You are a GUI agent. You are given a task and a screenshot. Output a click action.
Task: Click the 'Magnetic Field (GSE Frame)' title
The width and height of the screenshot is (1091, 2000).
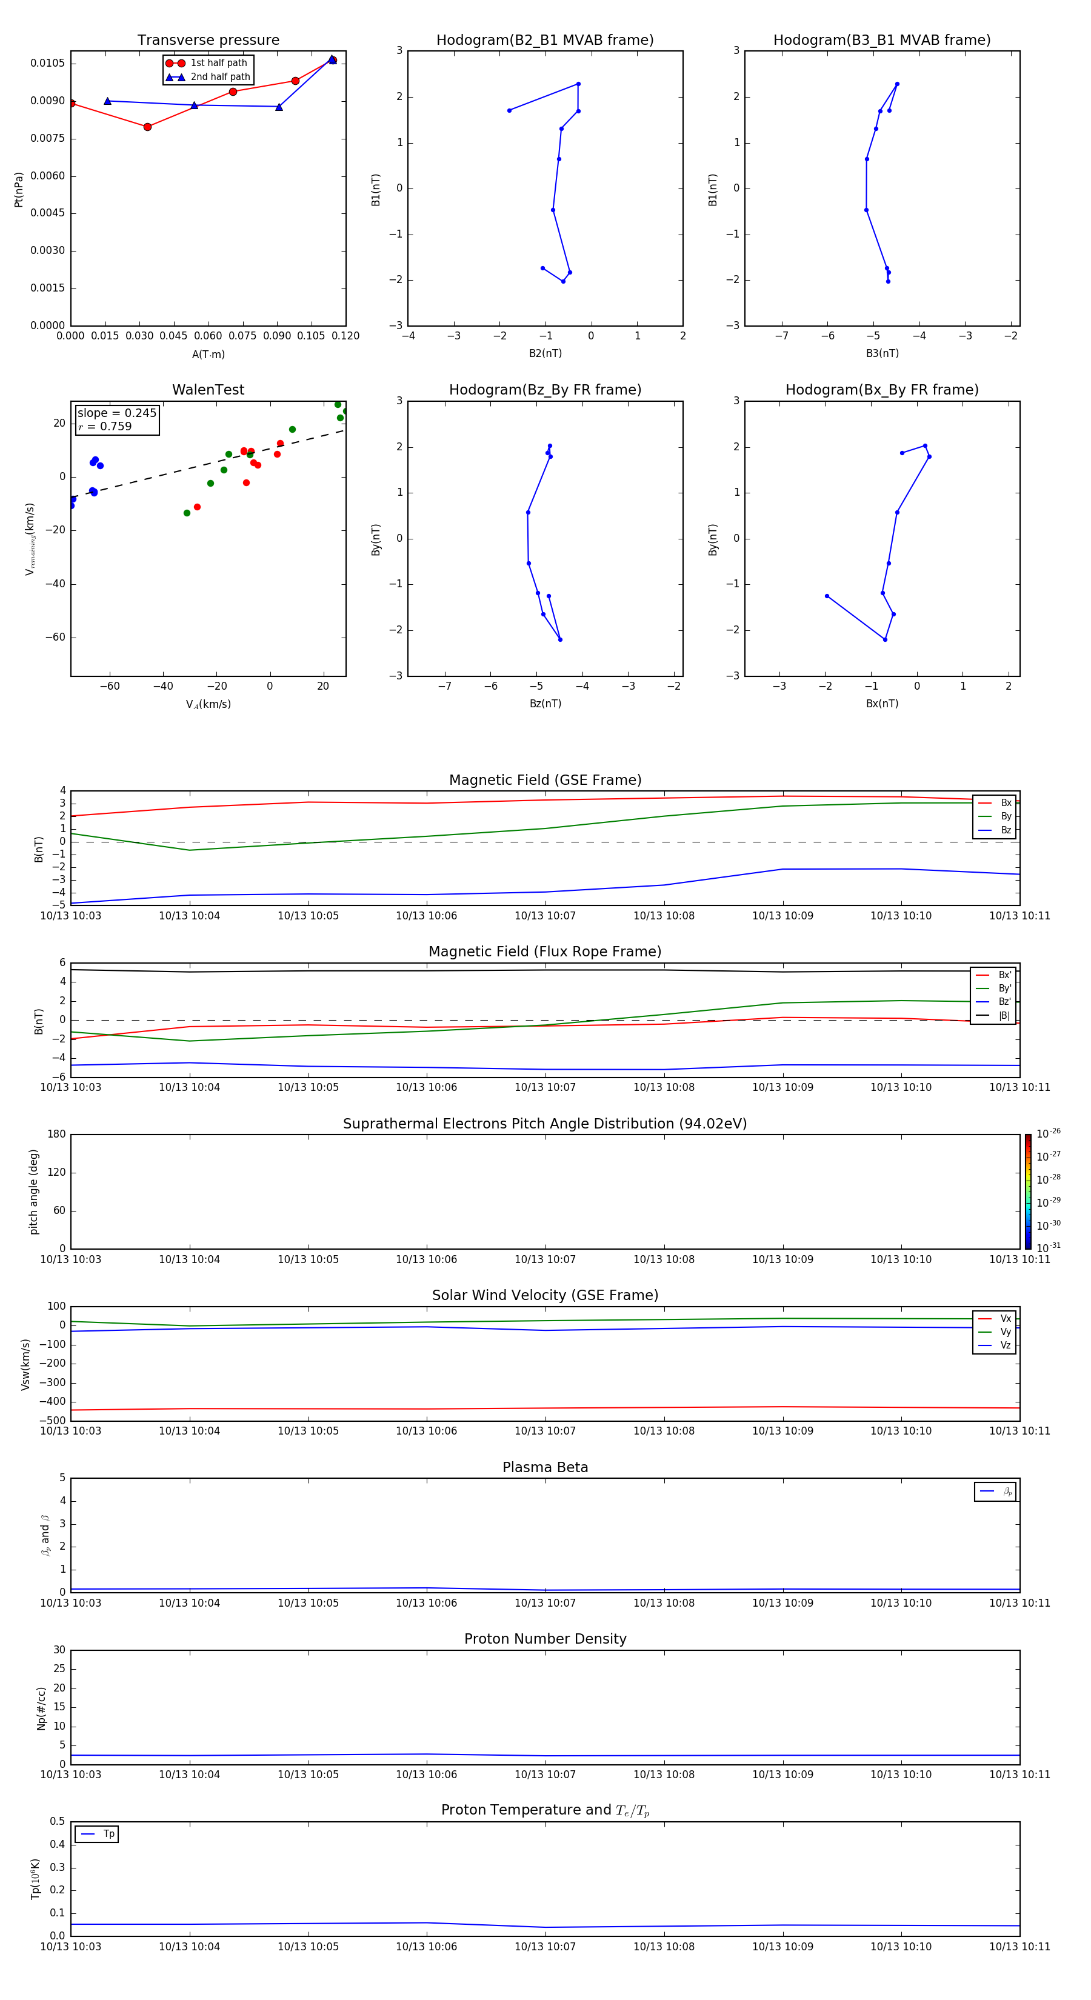pos(545,780)
